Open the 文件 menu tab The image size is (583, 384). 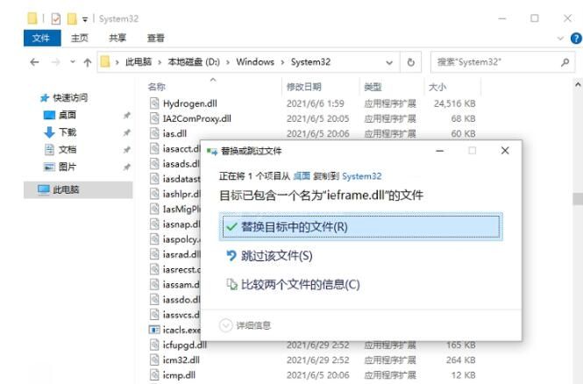coord(42,38)
